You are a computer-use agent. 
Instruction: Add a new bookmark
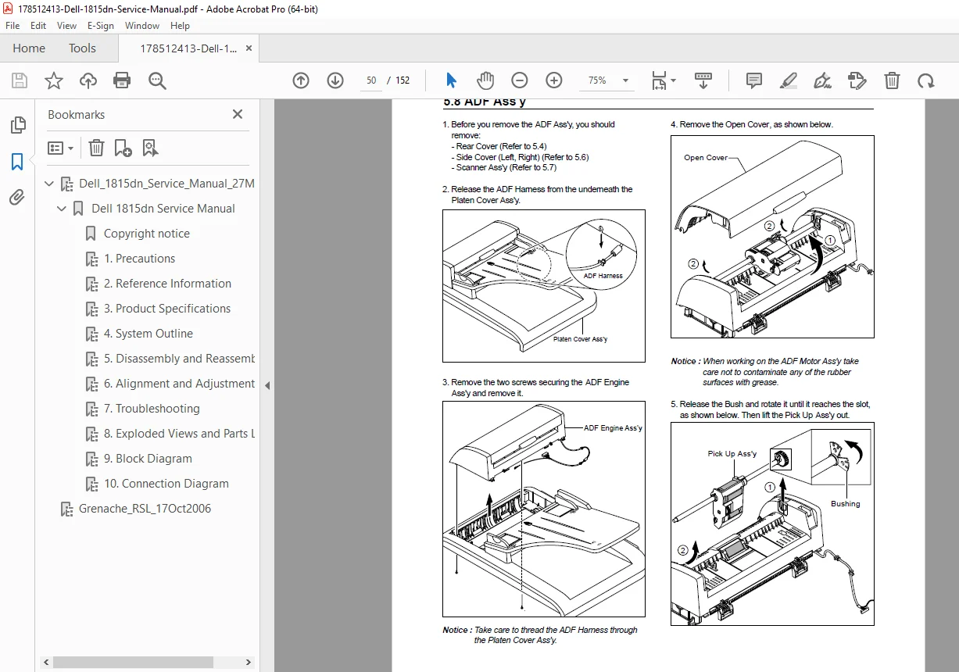coord(123,148)
